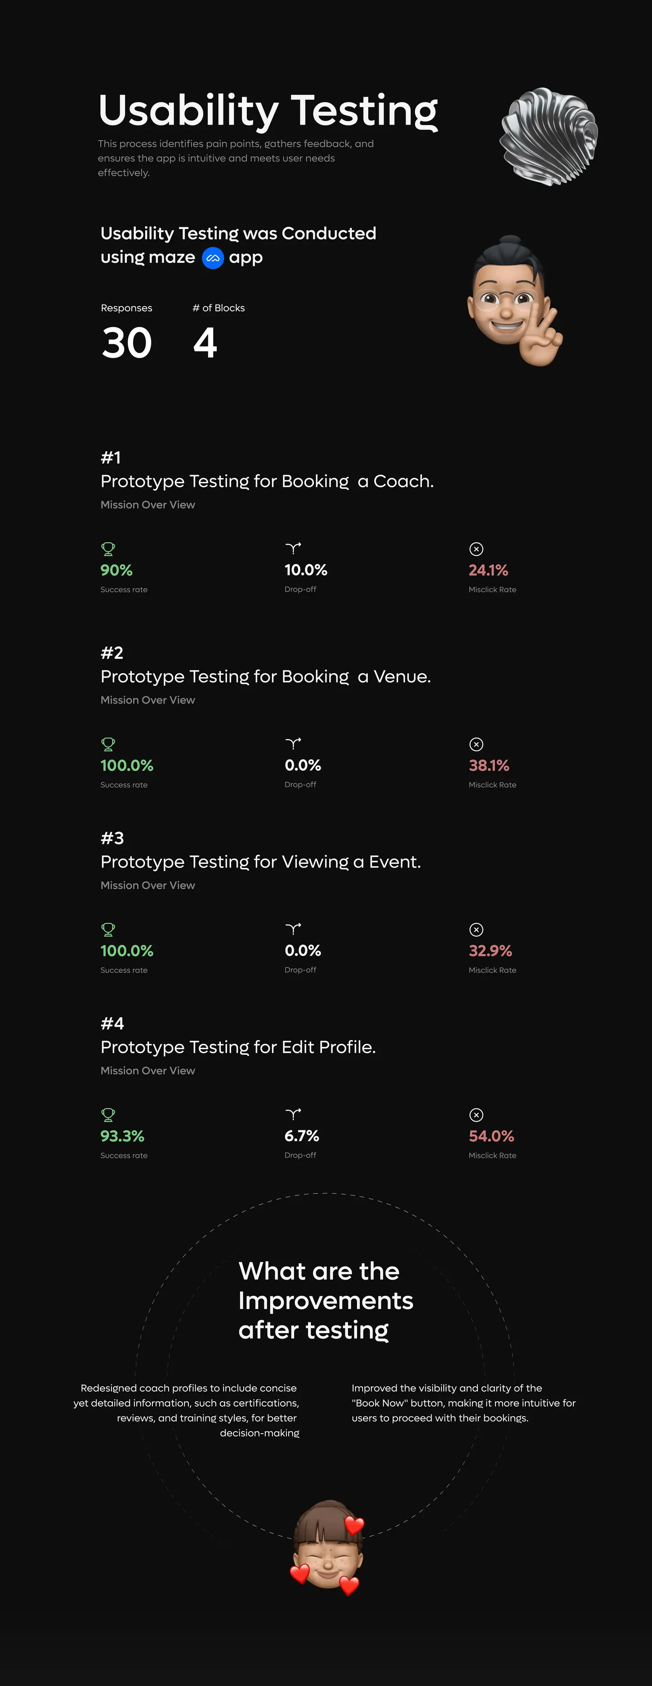Click the blue maze app logo
Screen dimensions: 652x1686
pos(213,258)
